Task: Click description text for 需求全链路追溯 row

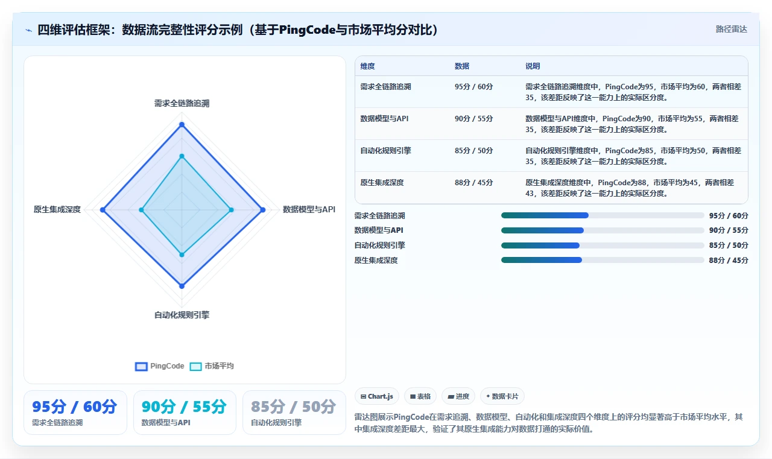Action: pyautogui.click(x=633, y=92)
